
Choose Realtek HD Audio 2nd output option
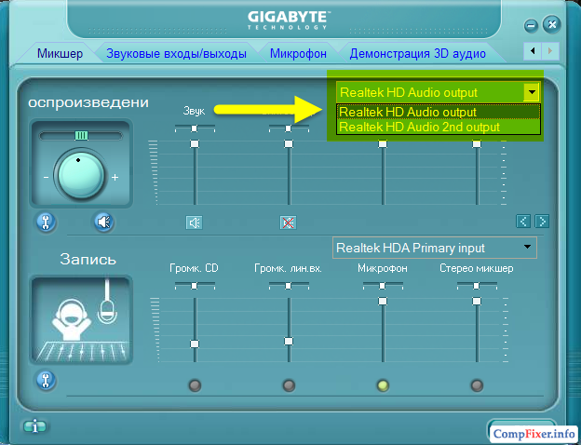tap(419, 127)
